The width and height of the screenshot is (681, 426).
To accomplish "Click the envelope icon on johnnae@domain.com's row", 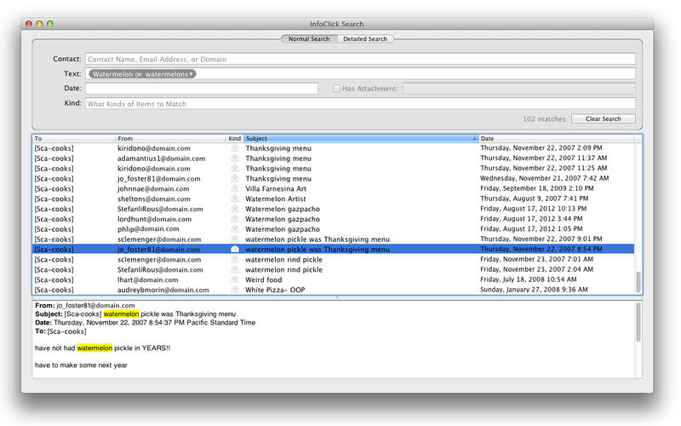I will (x=234, y=189).
